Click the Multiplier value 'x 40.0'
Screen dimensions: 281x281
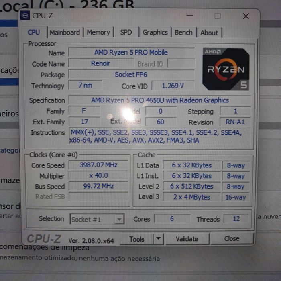99,175
